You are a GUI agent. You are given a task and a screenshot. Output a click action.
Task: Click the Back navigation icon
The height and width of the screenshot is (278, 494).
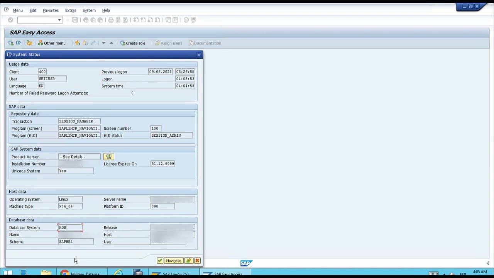click(x=86, y=20)
